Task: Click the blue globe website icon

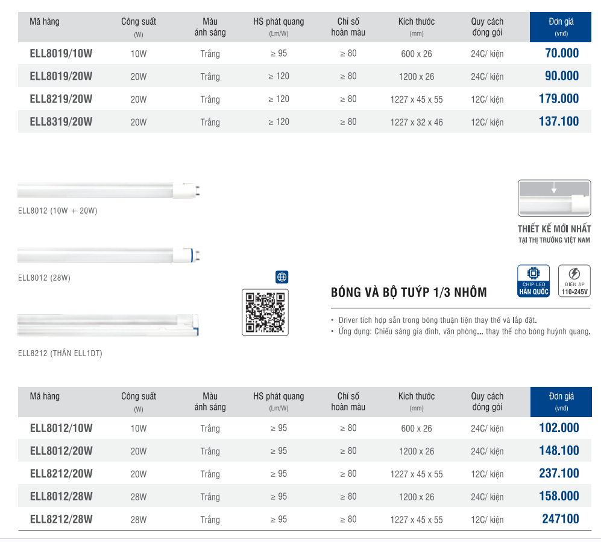Action: point(282,277)
